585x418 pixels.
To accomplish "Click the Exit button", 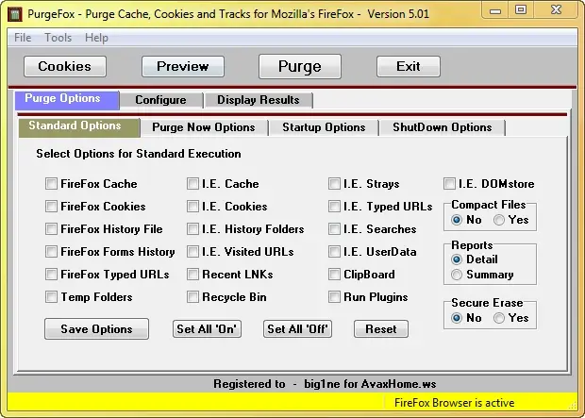I will 409,66.
